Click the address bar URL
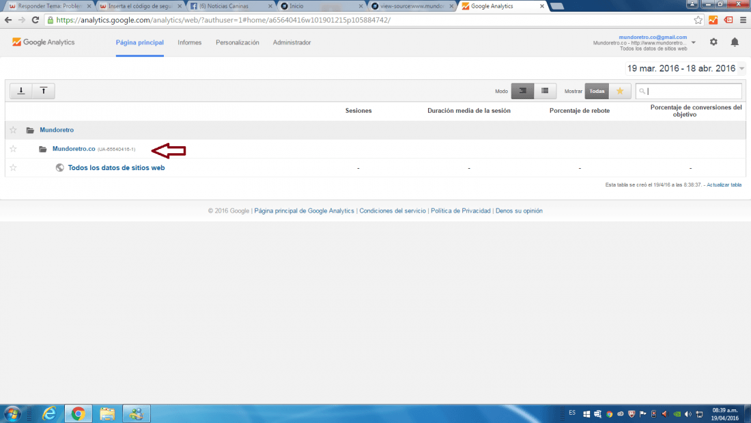 (x=223, y=20)
